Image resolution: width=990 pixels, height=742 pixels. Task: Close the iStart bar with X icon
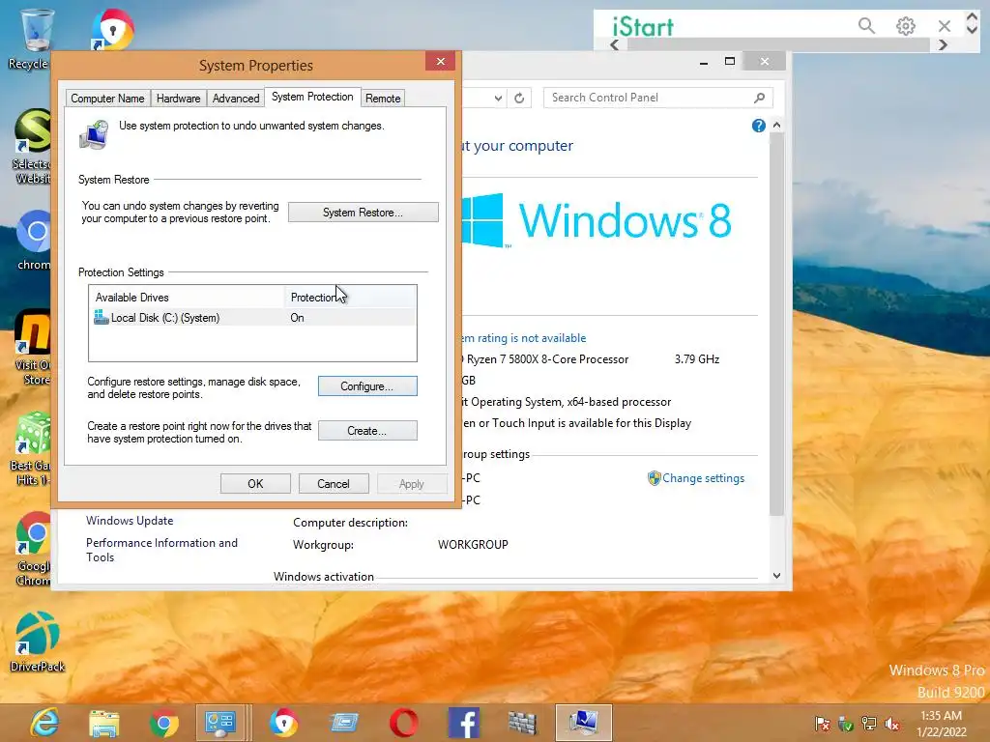tap(945, 26)
